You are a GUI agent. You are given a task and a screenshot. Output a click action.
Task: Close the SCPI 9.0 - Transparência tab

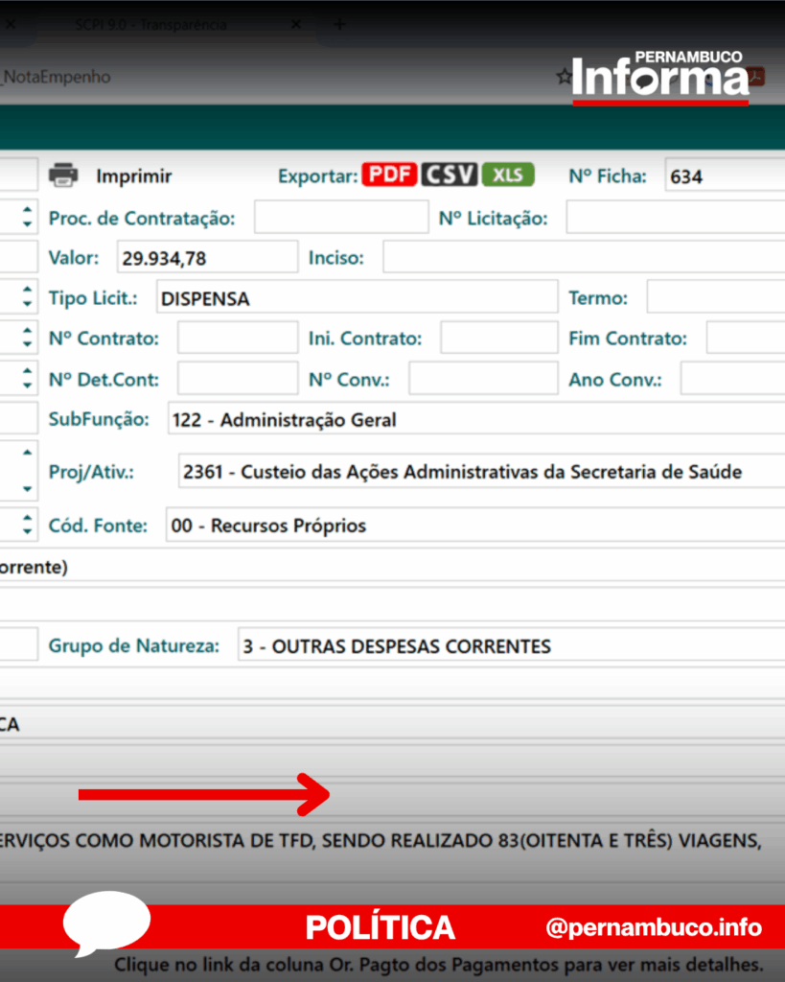coord(296,25)
